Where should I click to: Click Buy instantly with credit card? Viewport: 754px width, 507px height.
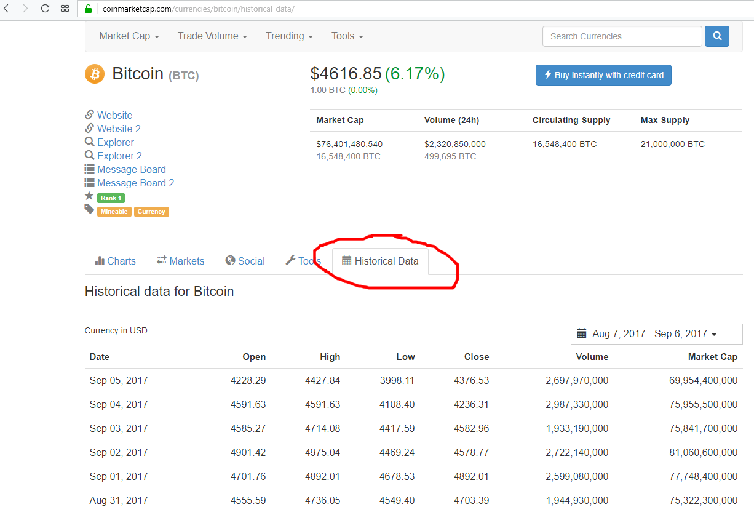[x=603, y=75]
